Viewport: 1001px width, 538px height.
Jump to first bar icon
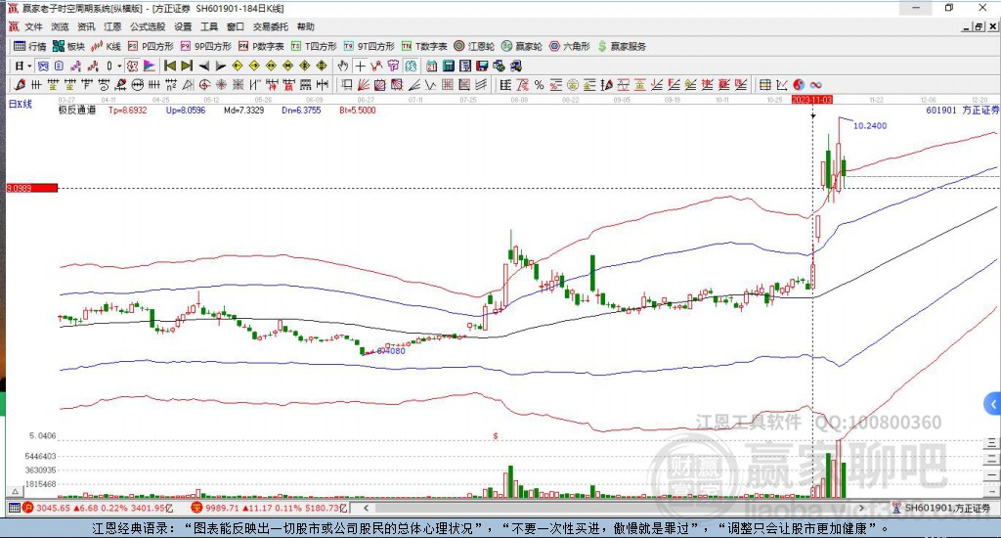pos(170,66)
